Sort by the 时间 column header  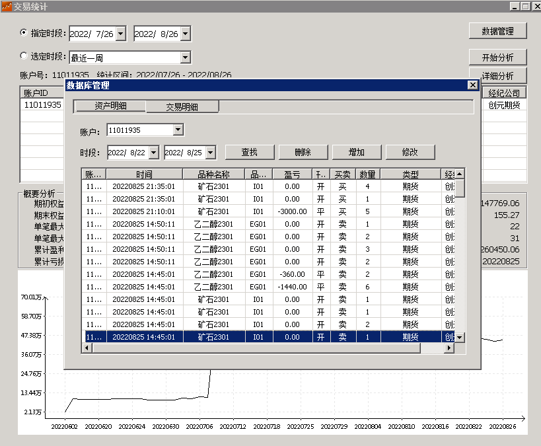(x=144, y=174)
